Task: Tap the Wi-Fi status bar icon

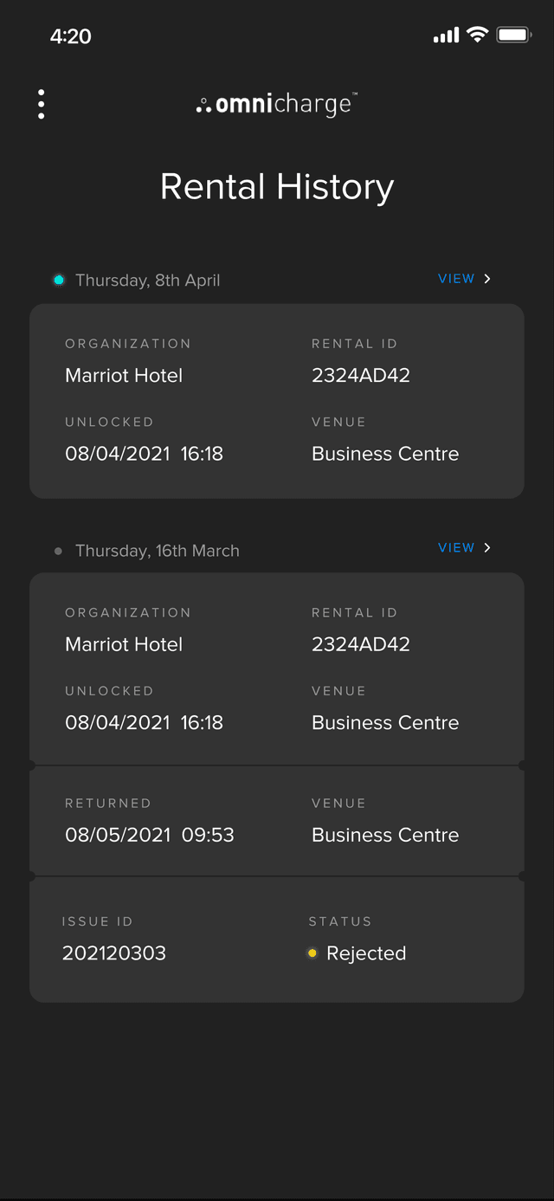Action: (477, 35)
